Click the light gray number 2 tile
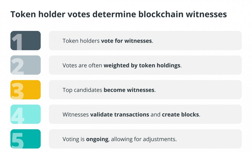Viewport: 252px width, 152px height. (x=25, y=65)
